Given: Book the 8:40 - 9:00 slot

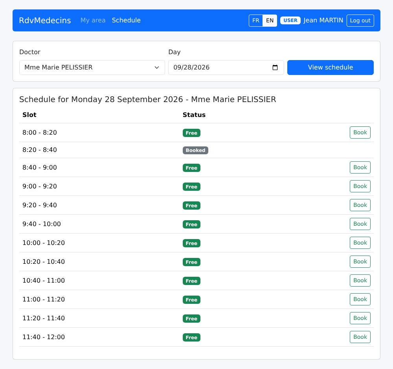Looking at the screenshot, I should [x=360, y=168].
